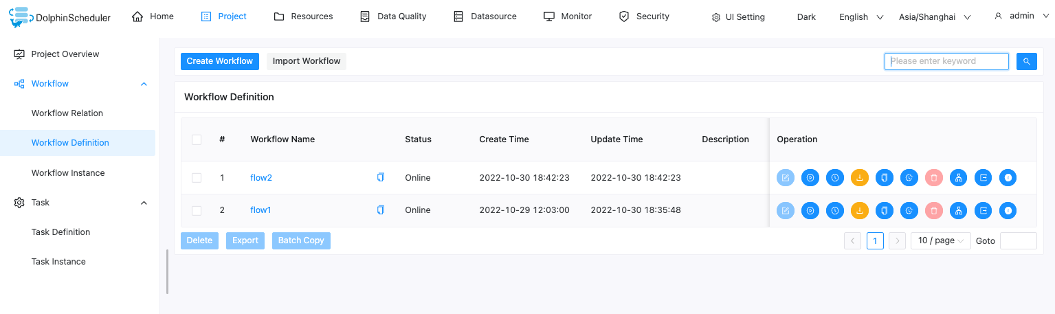Screen dimensions: 1055x314
Task: Click the copy workflow icon in flow1's operations
Action: pyautogui.click(x=885, y=210)
